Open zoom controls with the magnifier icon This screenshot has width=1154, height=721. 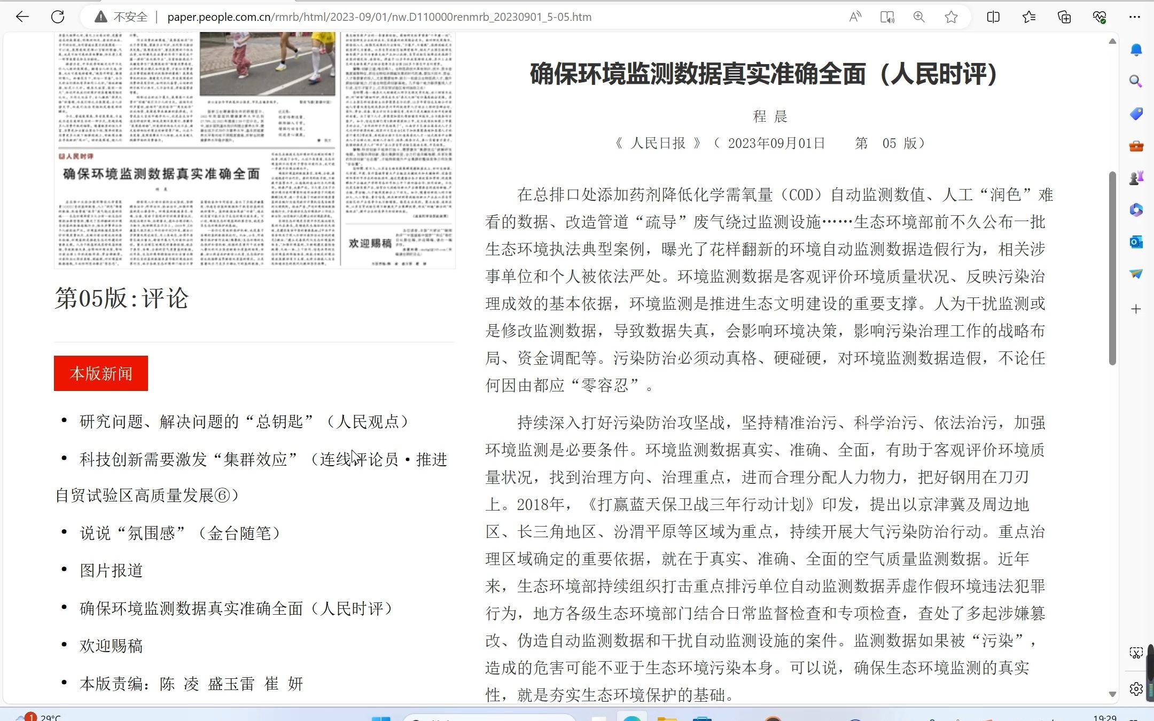click(x=919, y=17)
